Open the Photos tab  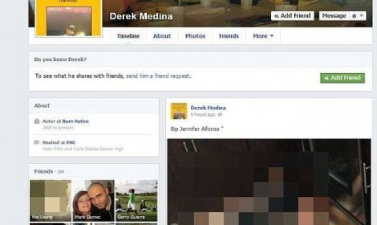pyautogui.click(x=195, y=36)
